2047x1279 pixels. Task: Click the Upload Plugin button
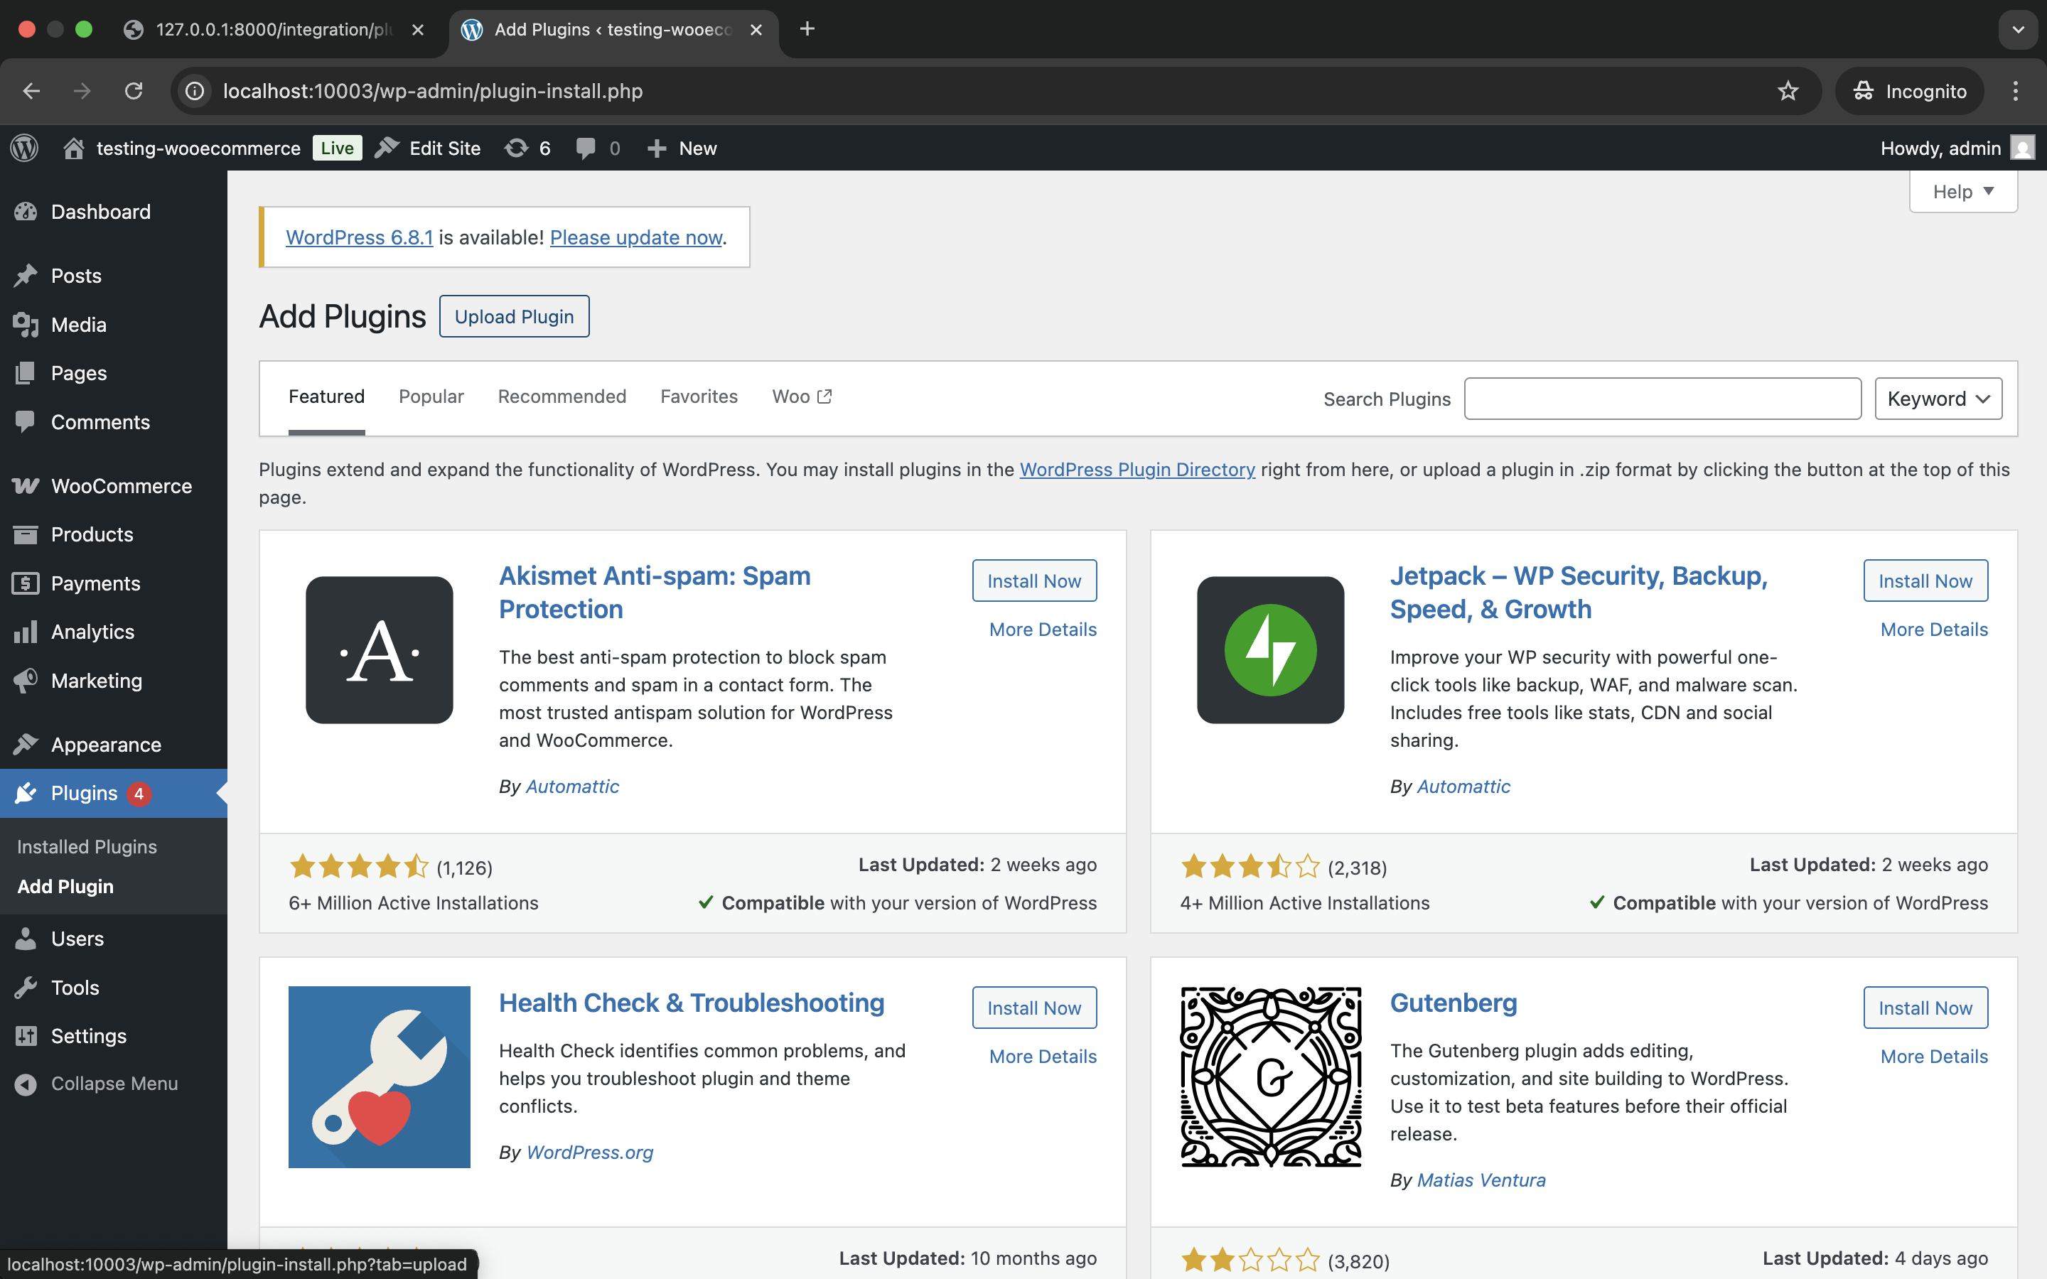click(515, 316)
